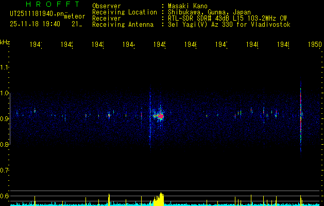324x206 pixels.
Task: Click the 'Receiving Antenna' label
Action: [123, 25]
